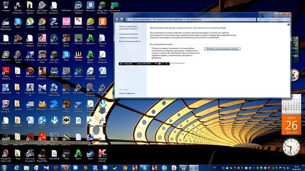
Task: Expand arrow after Панель управления breadcrumb
Action: [x=151, y=19]
